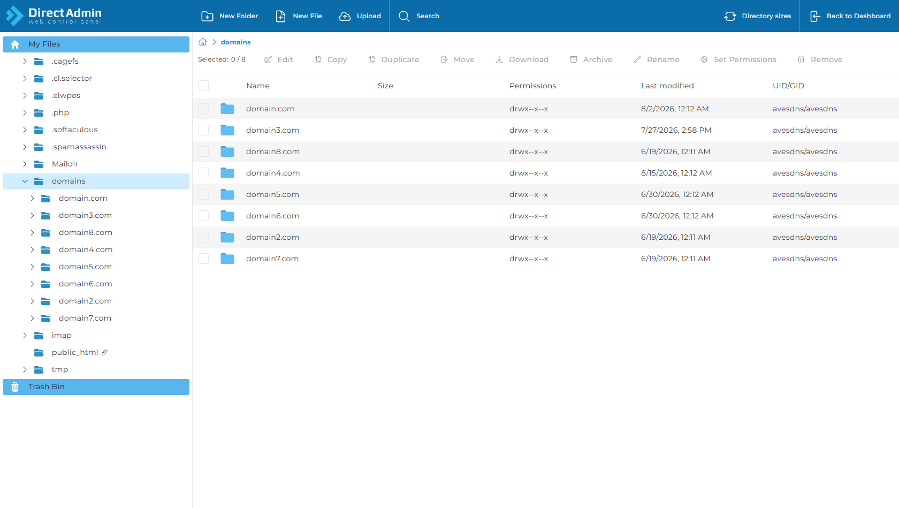Image resolution: width=899 pixels, height=508 pixels.
Task: Toggle the select-all checkbox in the table header
Action: 203,86
